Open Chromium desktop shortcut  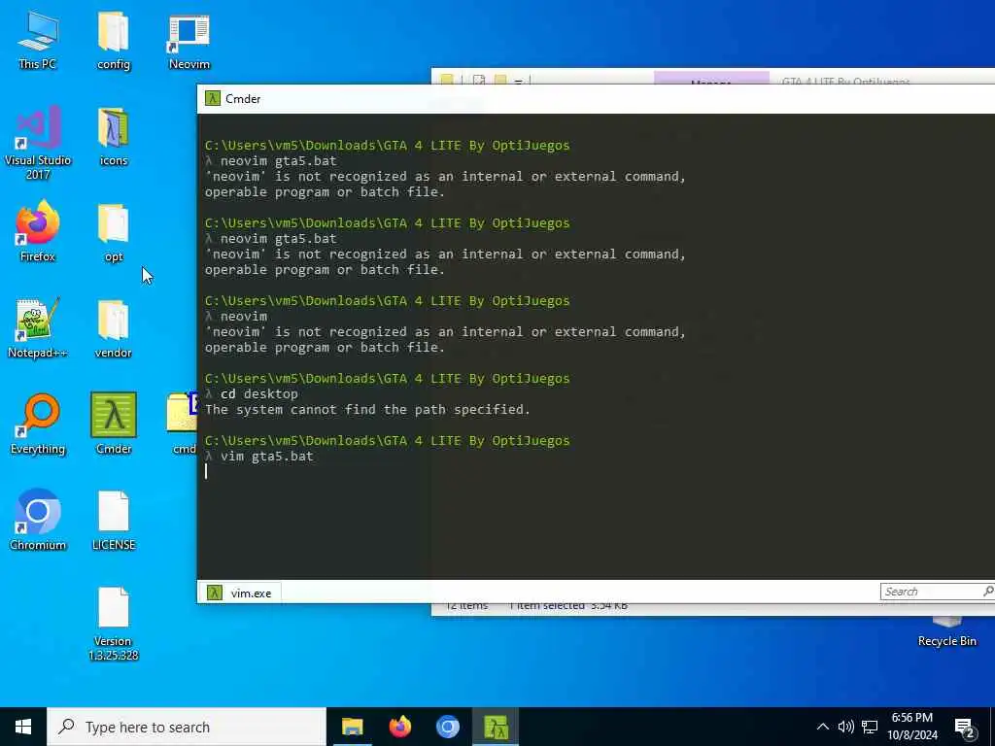(38, 521)
